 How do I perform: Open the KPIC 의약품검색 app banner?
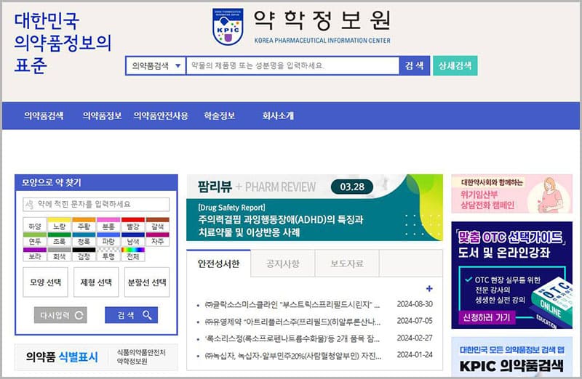pos(512,357)
